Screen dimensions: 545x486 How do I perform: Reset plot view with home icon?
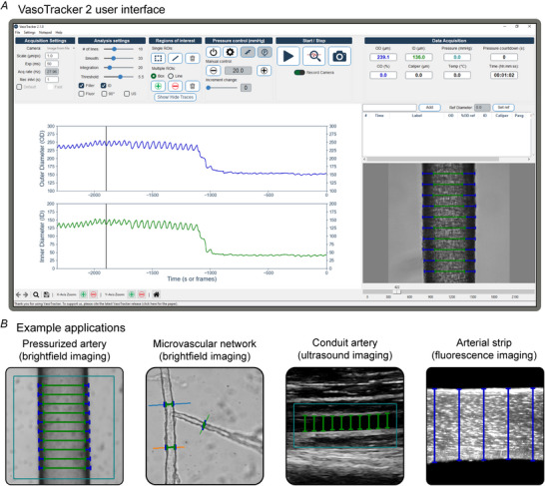[x=157, y=294]
